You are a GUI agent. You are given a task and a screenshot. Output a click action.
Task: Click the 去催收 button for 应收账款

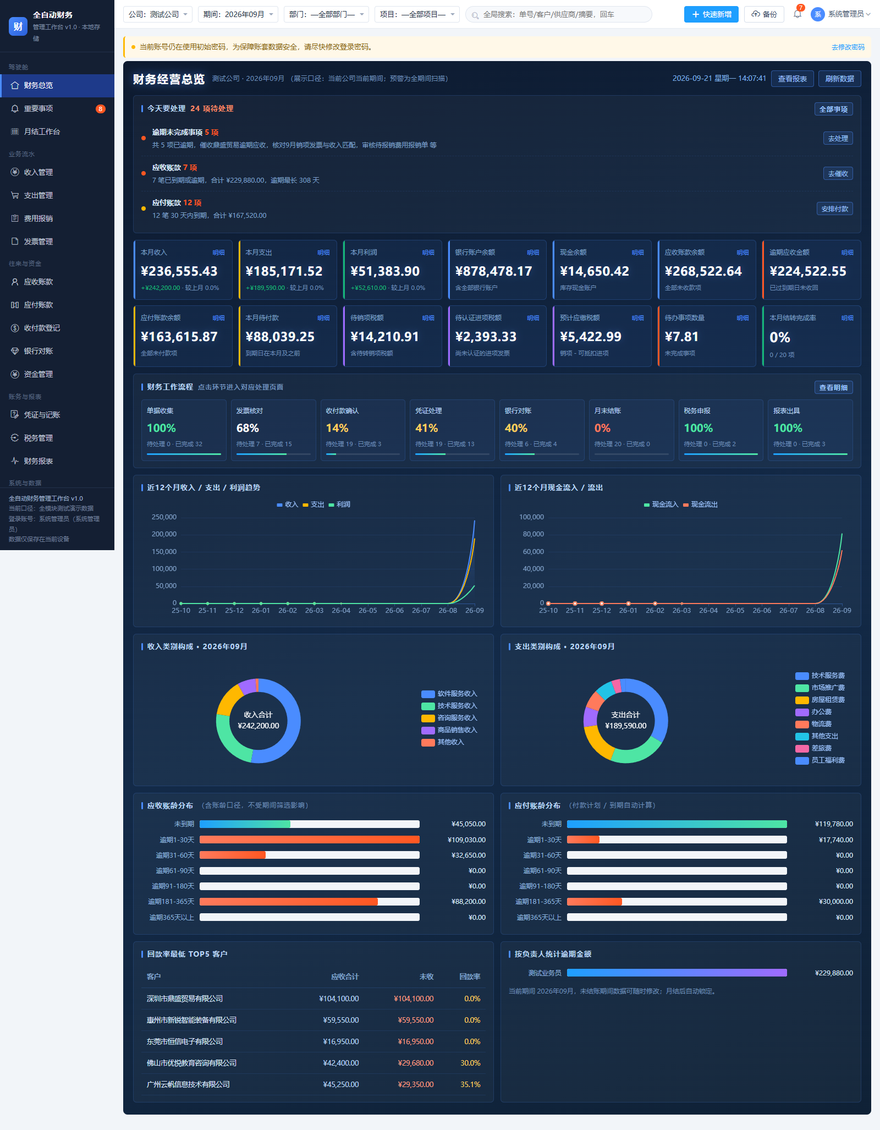[x=838, y=174]
